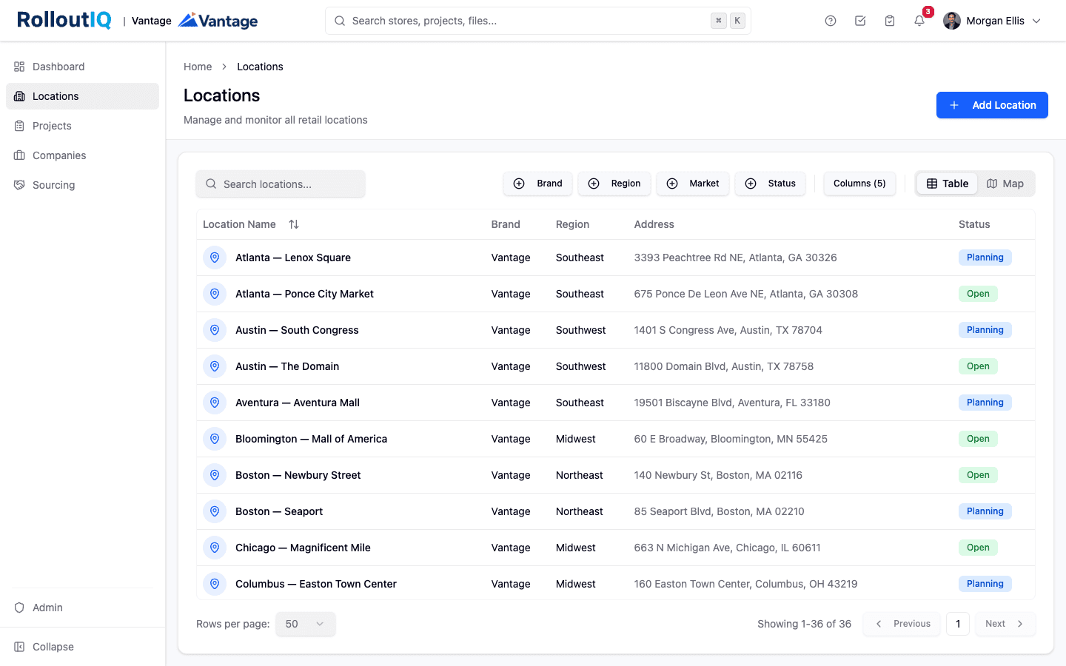Open the Columns (5) selector
This screenshot has width=1066, height=666.
coord(859,184)
